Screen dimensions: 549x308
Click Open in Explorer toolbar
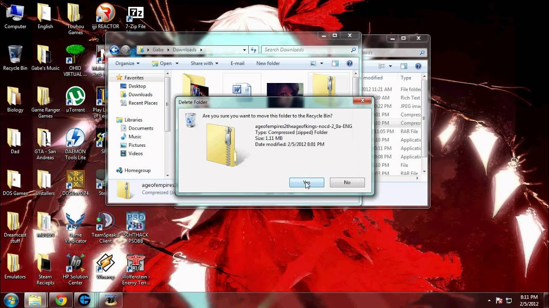(x=165, y=63)
